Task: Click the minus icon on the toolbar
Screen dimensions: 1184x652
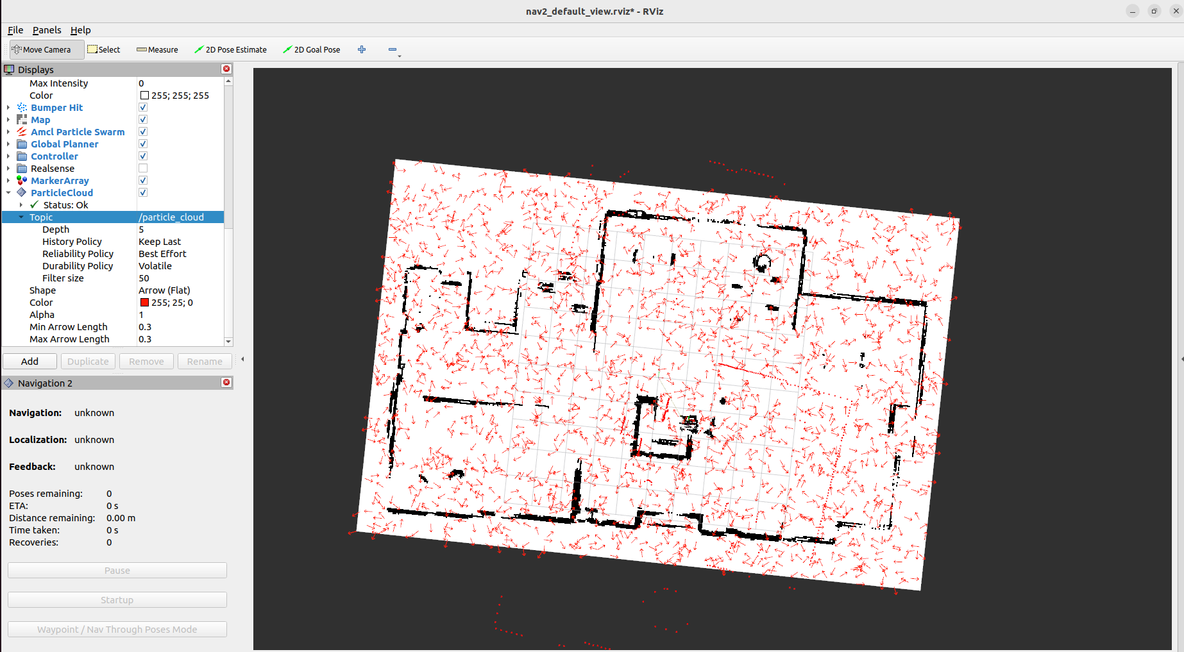Action: point(393,49)
